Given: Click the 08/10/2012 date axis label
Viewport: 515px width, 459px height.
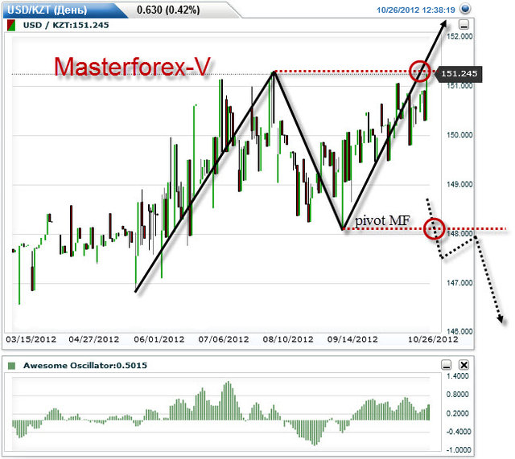Looking at the screenshot, I should 288,339.
